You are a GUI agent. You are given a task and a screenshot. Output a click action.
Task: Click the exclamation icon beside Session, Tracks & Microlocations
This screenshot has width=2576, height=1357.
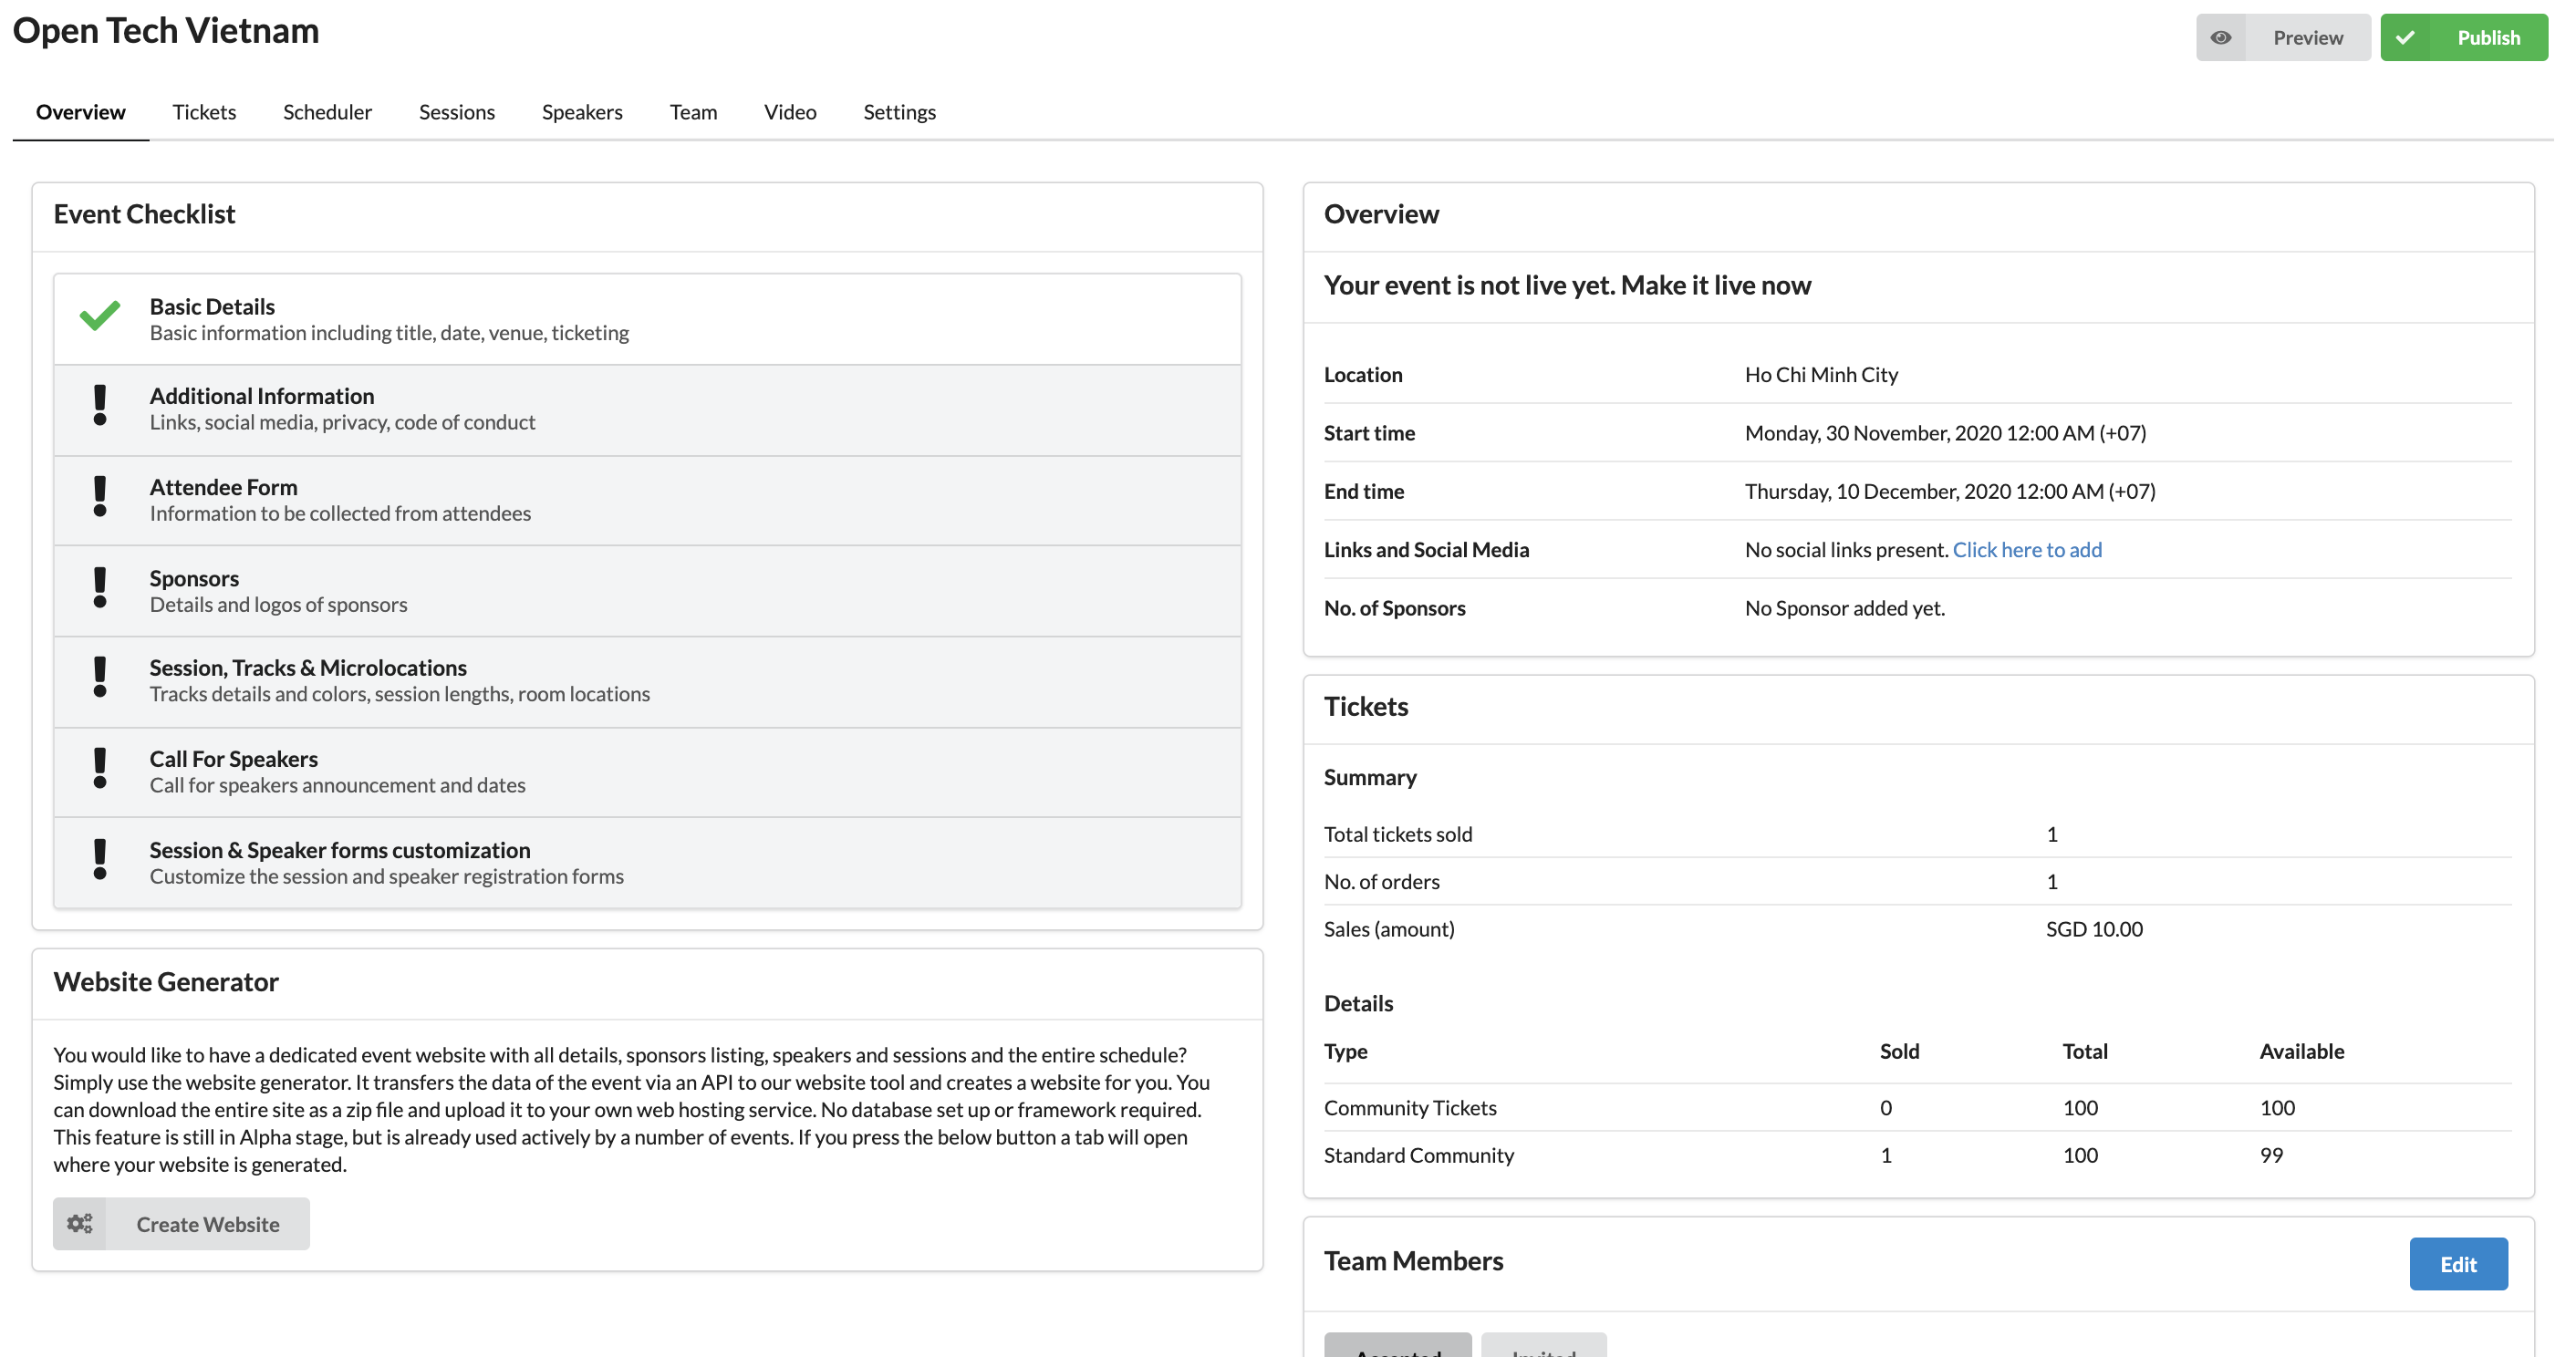point(100,678)
